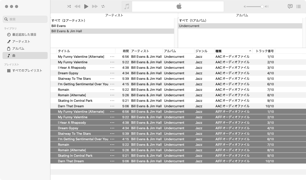Select Bill Evans in the artist browser
The image size is (306, 180).
pyautogui.click(x=59, y=26)
